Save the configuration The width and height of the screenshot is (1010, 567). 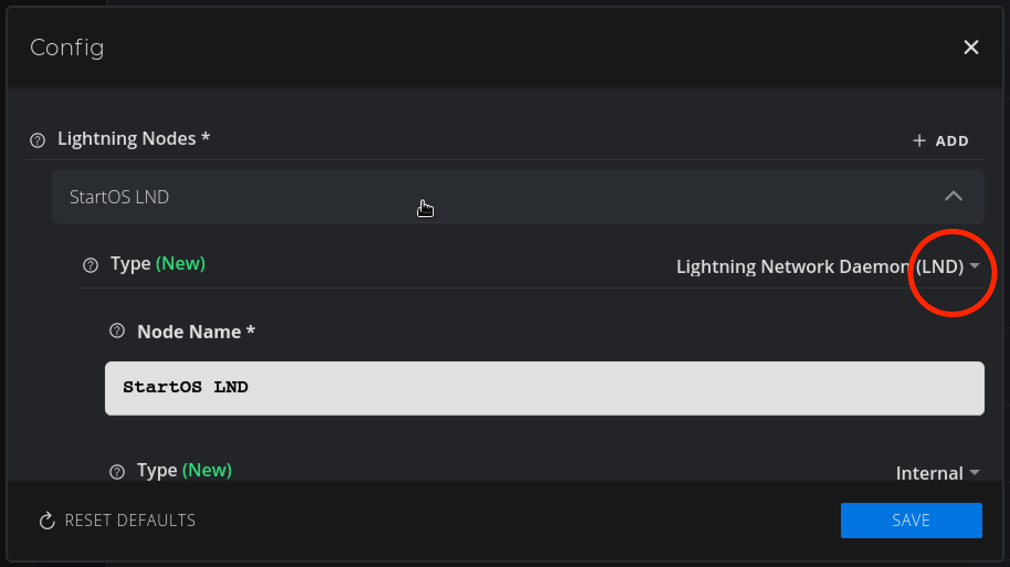coord(911,520)
